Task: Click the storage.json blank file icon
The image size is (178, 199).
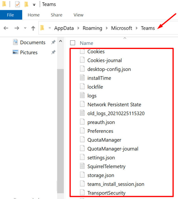Action: [82, 175]
